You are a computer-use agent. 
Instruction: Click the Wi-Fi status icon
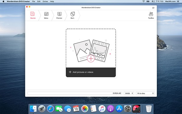tap(143, 2)
